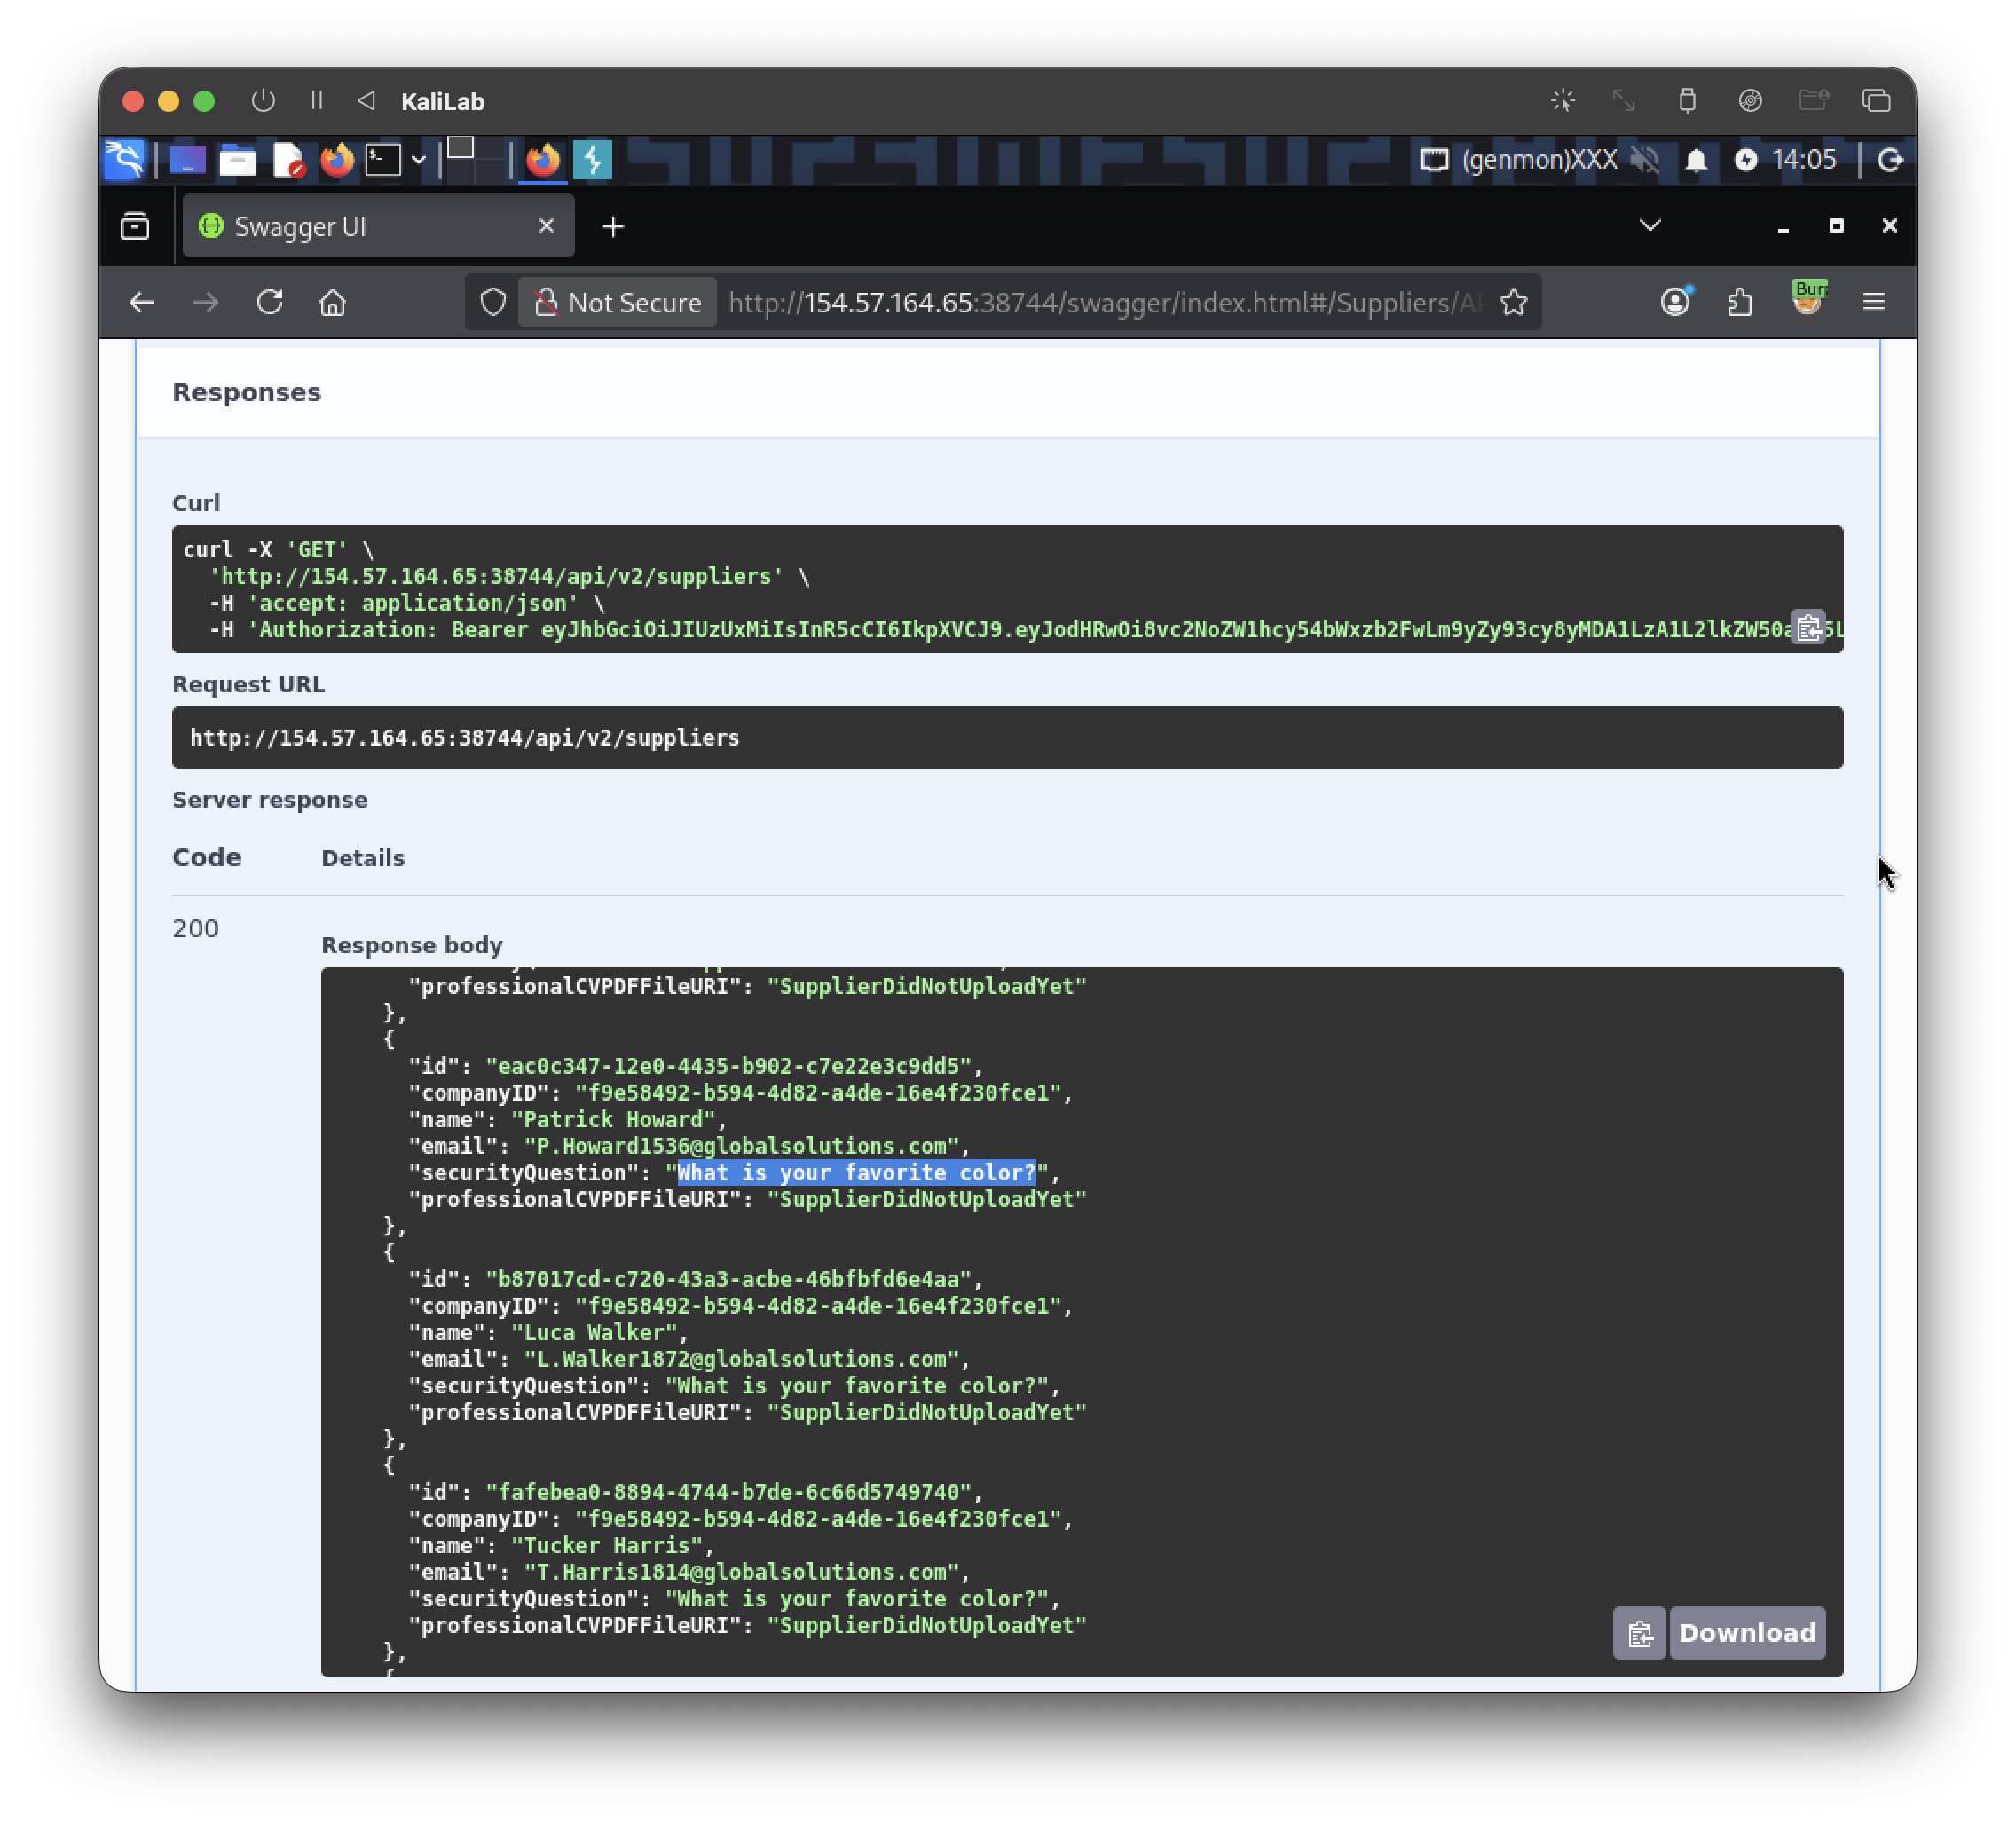The height and width of the screenshot is (1823, 2016).
Task: Go back to previous page
Action: click(142, 302)
